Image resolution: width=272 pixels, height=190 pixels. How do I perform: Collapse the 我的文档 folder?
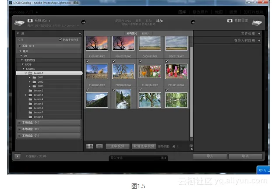pyautogui.click(x=22, y=60)
